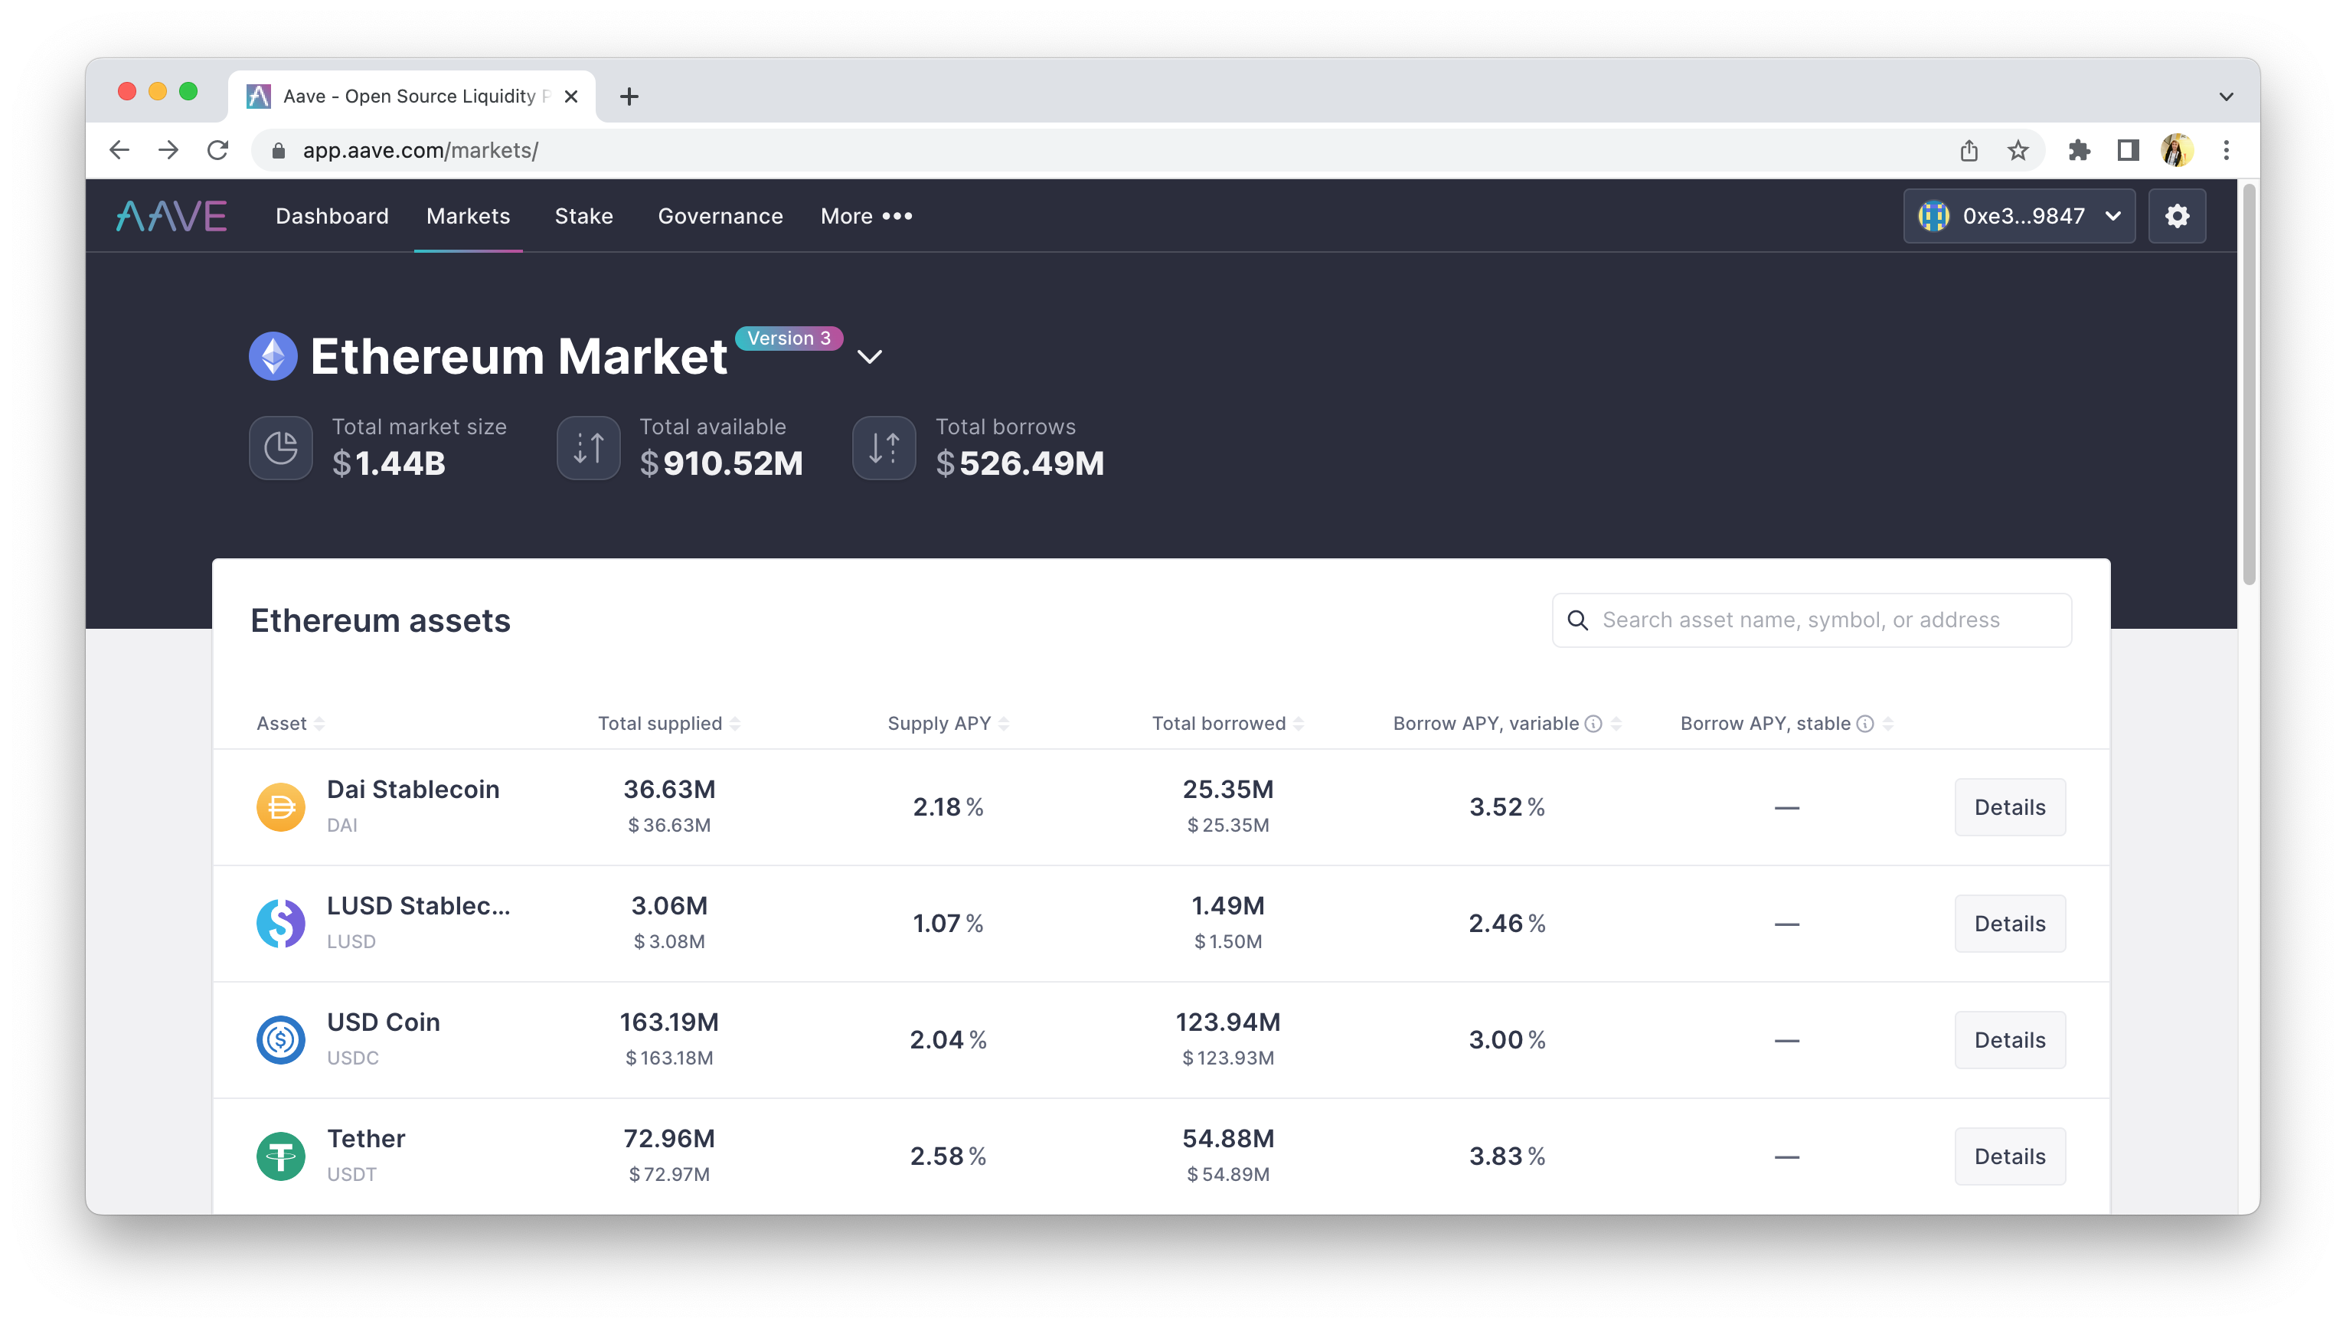Click the 163.19M total supplied for USD Coin
Image resolution: width=2346 pixels, height=1328 pixels.
(668, 1022)
